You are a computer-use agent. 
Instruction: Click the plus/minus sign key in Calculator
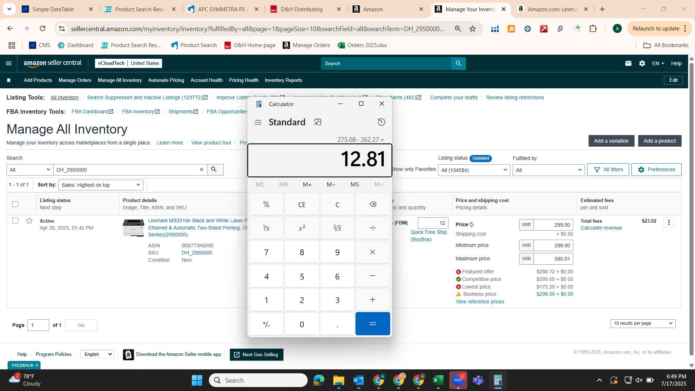point(266,324)
